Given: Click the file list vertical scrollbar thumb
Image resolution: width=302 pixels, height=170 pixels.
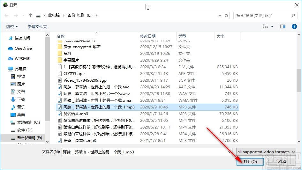Looking at the screenshot, I should pos(299,81).
